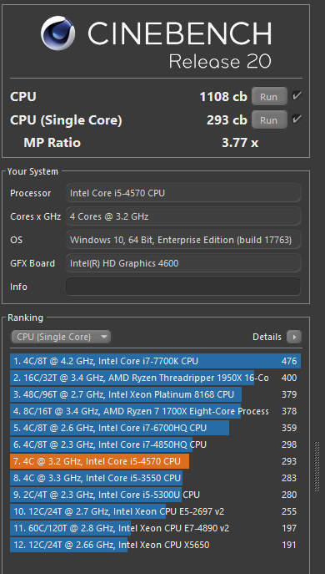Screen dimensions: 325x574
Task: Click the ranking panel scrollbar handle
Action: pos(317,466)
